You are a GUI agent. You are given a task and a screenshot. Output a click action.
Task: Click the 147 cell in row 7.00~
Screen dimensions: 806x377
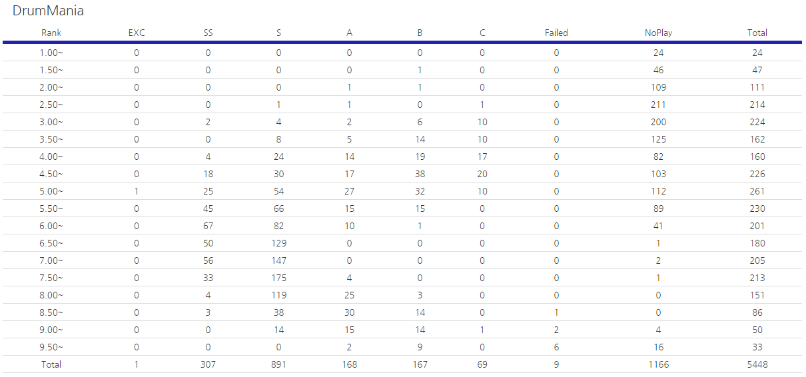278,260
